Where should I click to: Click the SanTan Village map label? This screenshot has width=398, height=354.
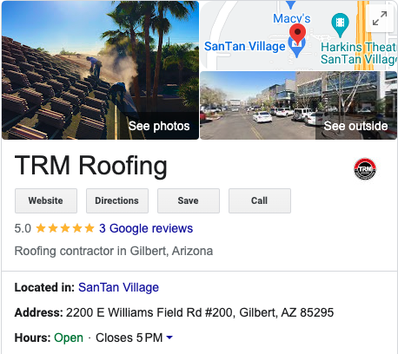pyautogui.click(x=245, y=46)
